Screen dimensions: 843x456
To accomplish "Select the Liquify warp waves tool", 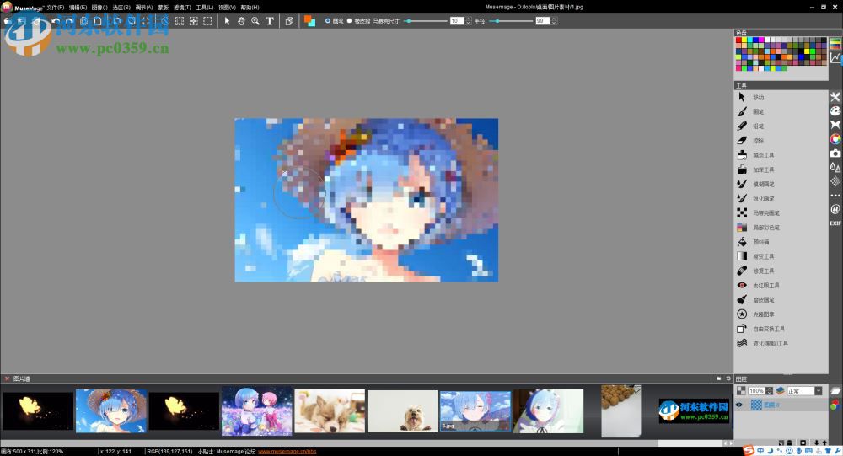I will (742, 343).
